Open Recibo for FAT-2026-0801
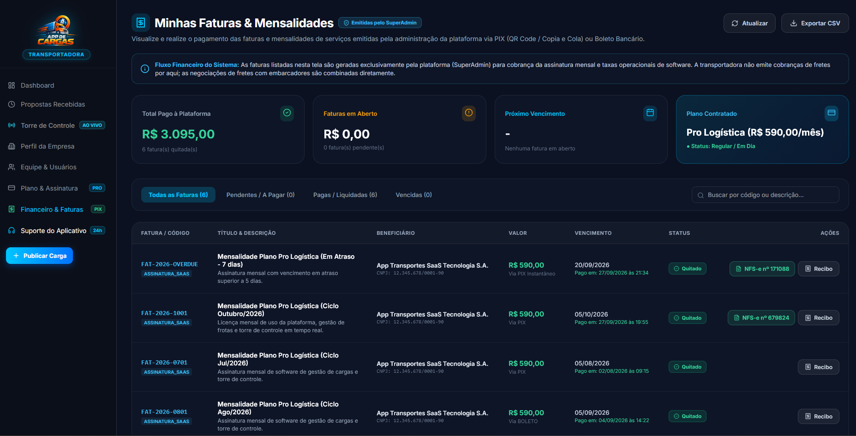This screenshot has width=856, height=436. tap(818, 416)
